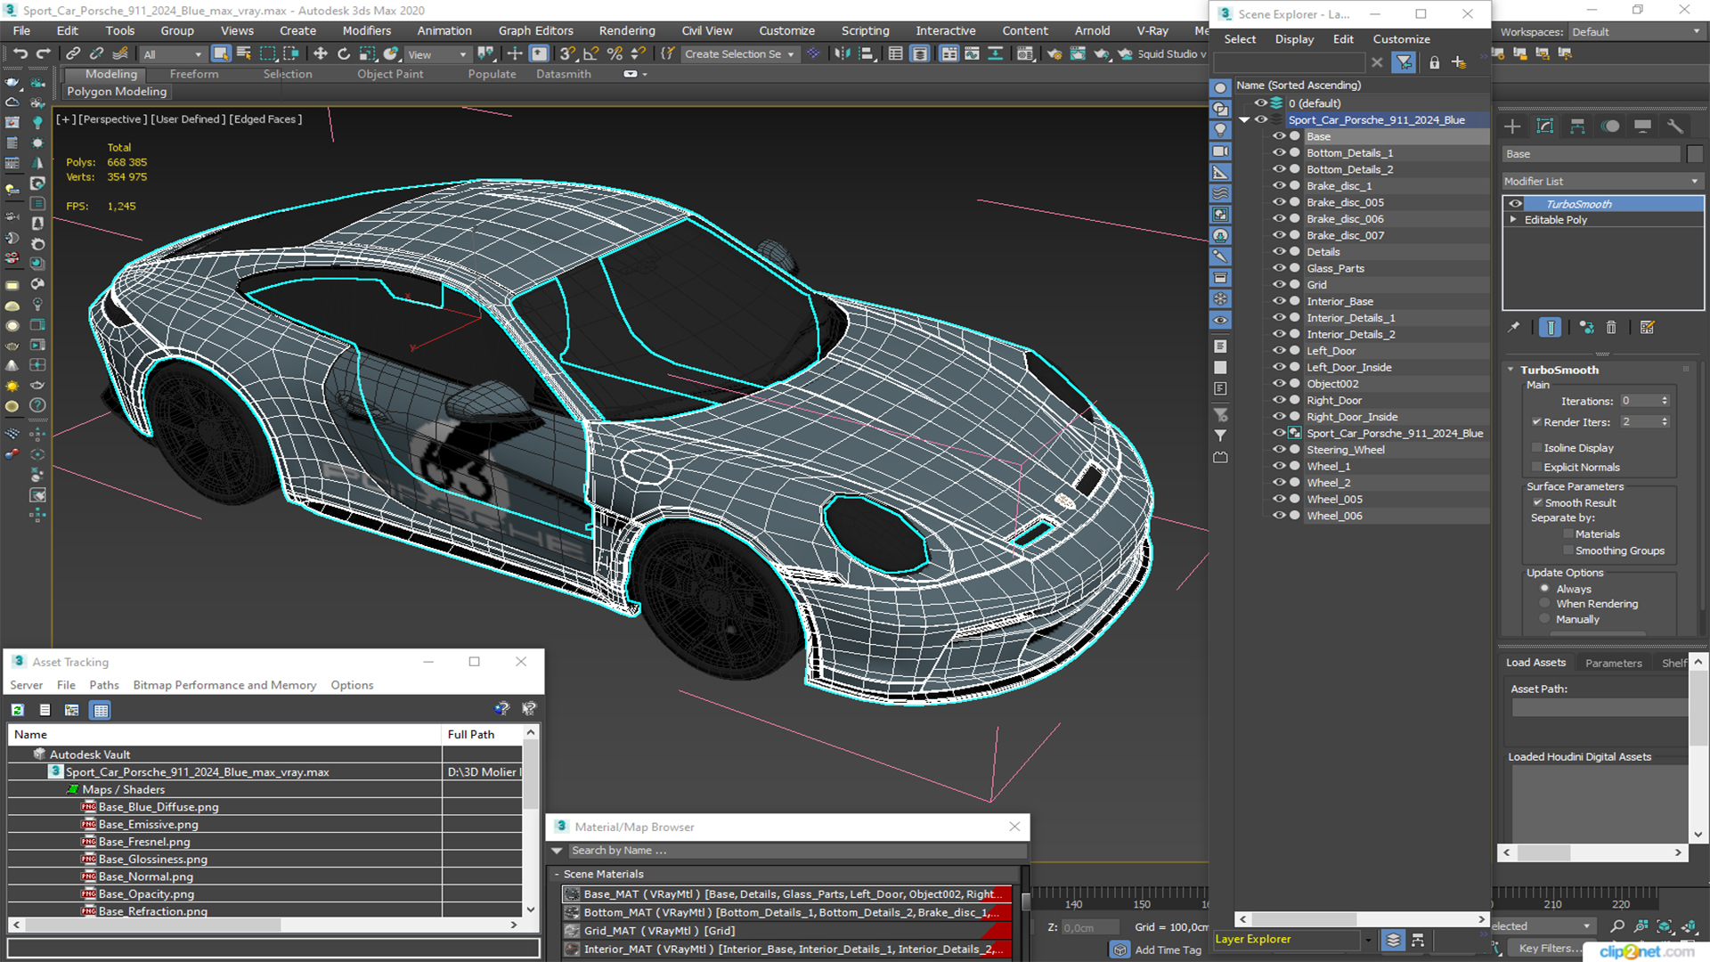Open the Modifiers menu
Screen dimensions: 1710x962
[x=367, y=30]
